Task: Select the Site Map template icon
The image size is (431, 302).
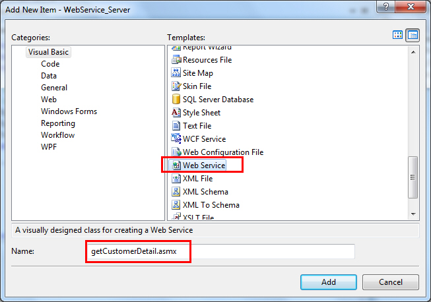Action: click(176, 73)
